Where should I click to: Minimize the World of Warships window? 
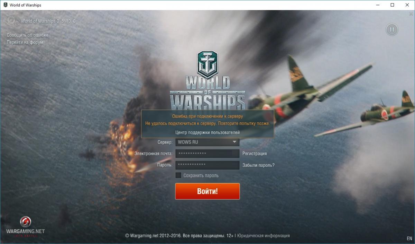377,5
